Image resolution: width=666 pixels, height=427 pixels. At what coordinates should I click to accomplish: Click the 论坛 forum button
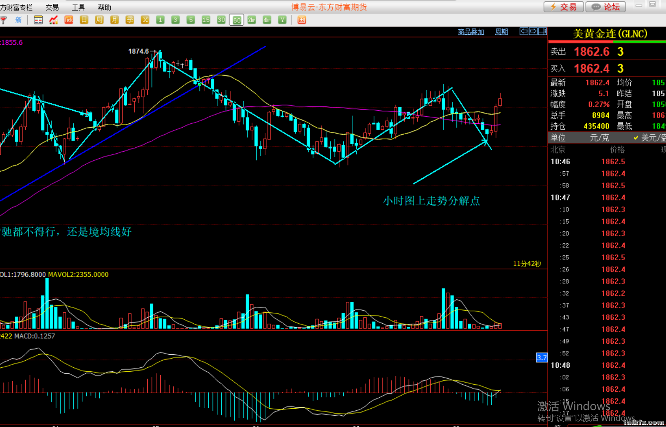606,7
